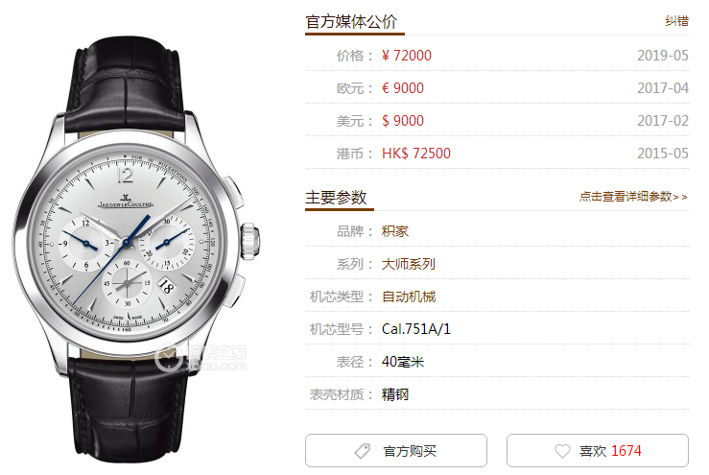Open the 大师系列 series link
709x475 pixels.
(x=409, y=264)
